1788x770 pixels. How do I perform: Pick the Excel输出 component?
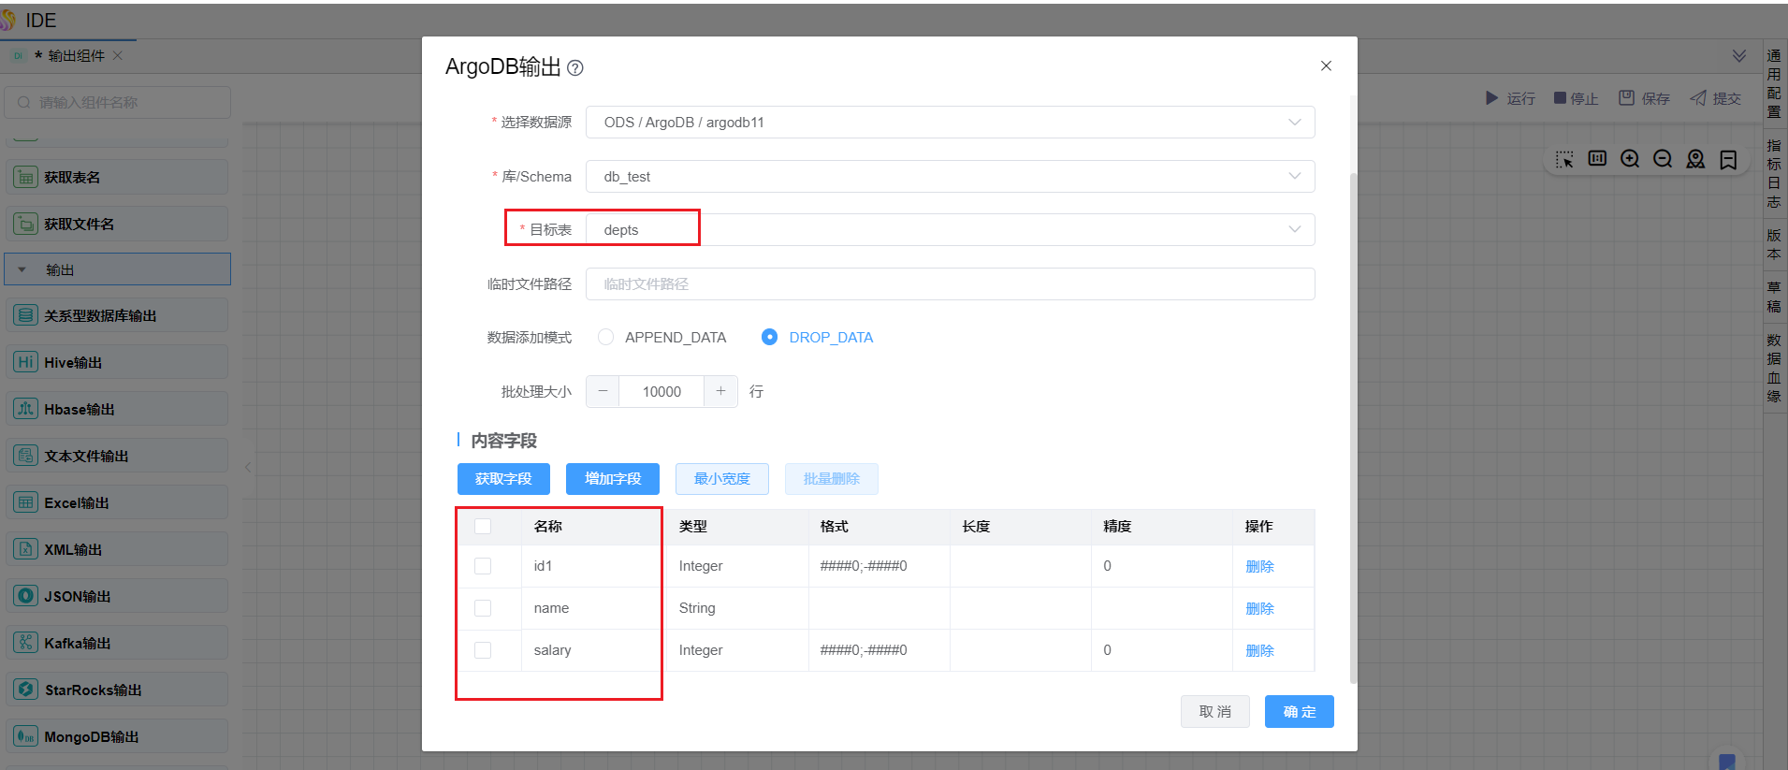click(x=117, y=502)
